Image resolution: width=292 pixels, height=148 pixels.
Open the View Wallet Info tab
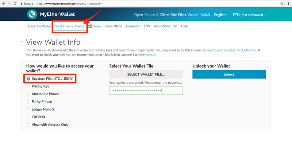coord(165,26)
